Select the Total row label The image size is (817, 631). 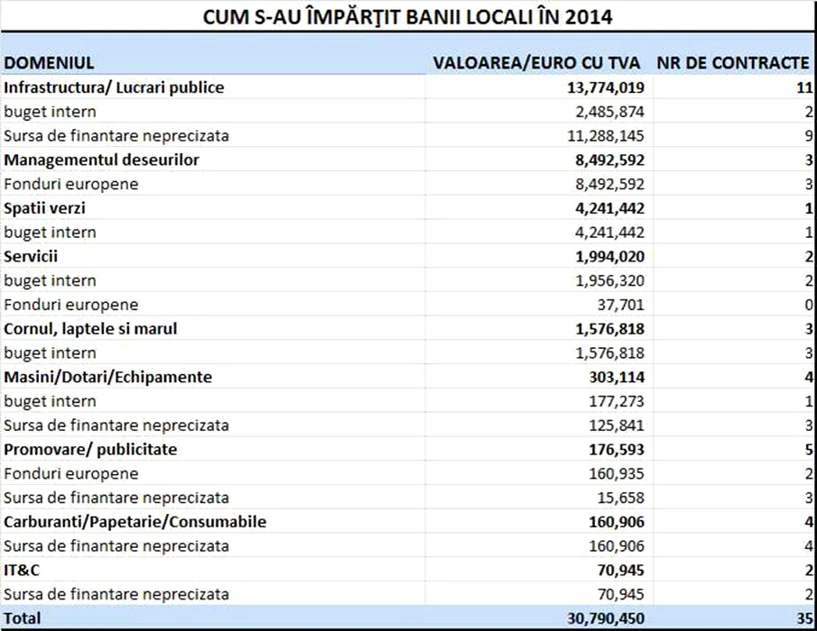point(23,618)
